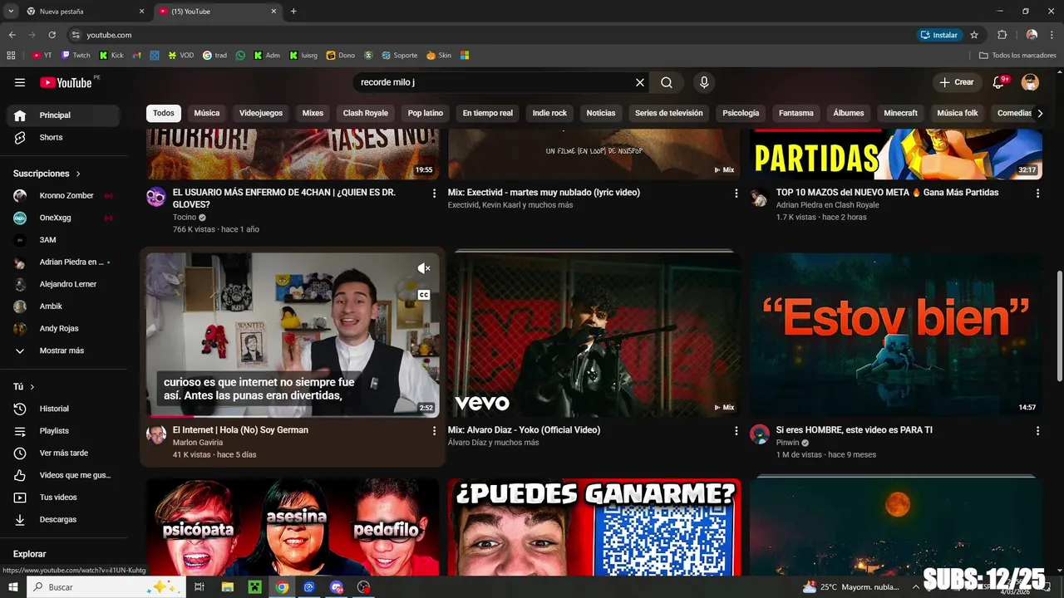Viewport: 1064px width, 598px height.
Task: Select the Todos filter chip
Action: tap(164, 113)
